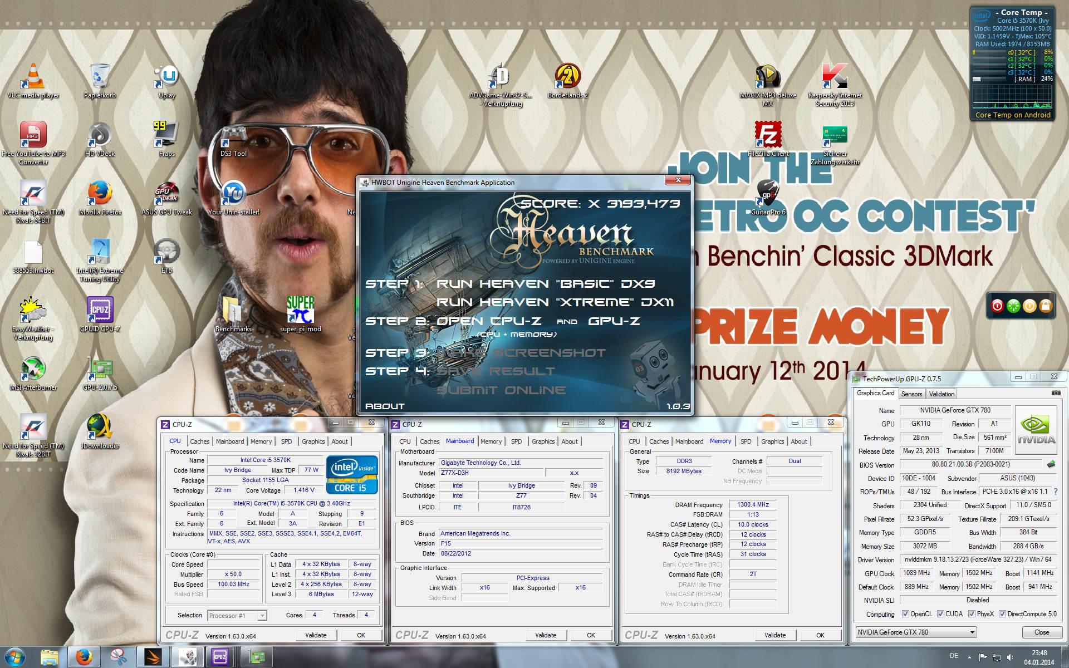Open NVIDIA GeForce GTX 780 GPU dropdown
Viewport: 1069px width, 668px height.
(916, 632)
